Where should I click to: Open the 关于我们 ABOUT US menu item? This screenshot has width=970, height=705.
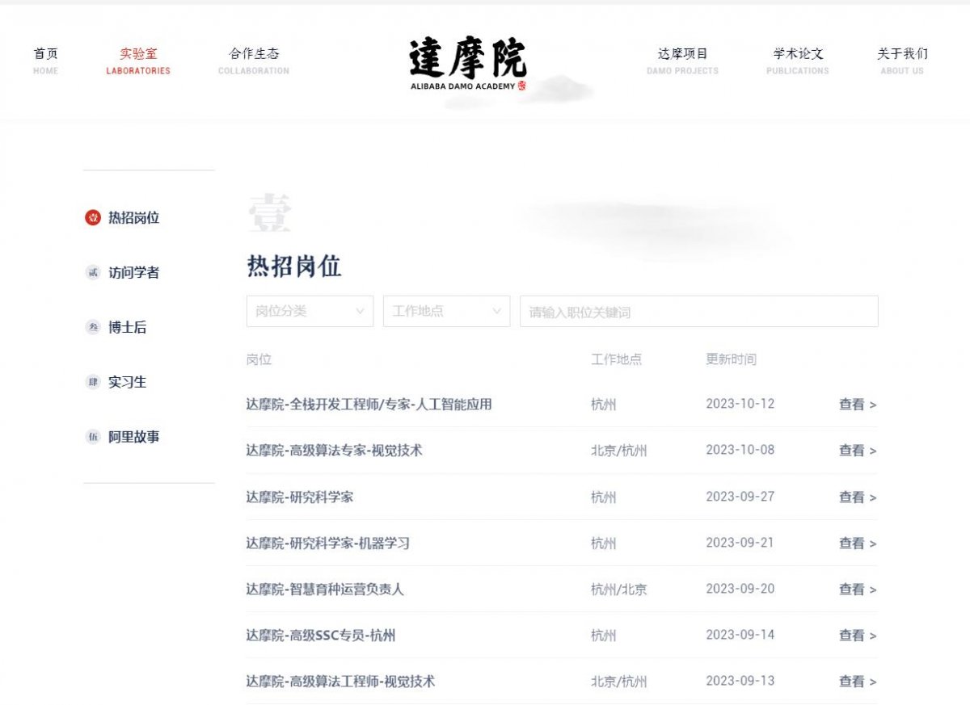[x=902, y=61]
